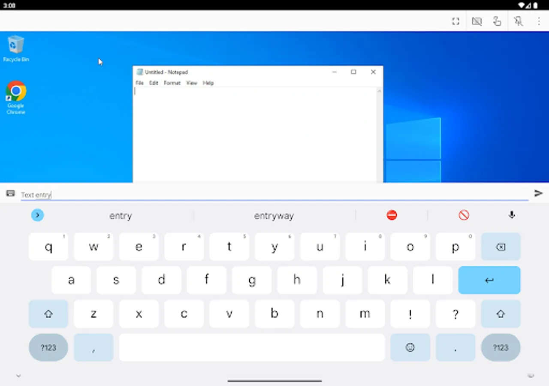
Task: Toggle touch input mode in the toolbar
Action: point(497,21)
